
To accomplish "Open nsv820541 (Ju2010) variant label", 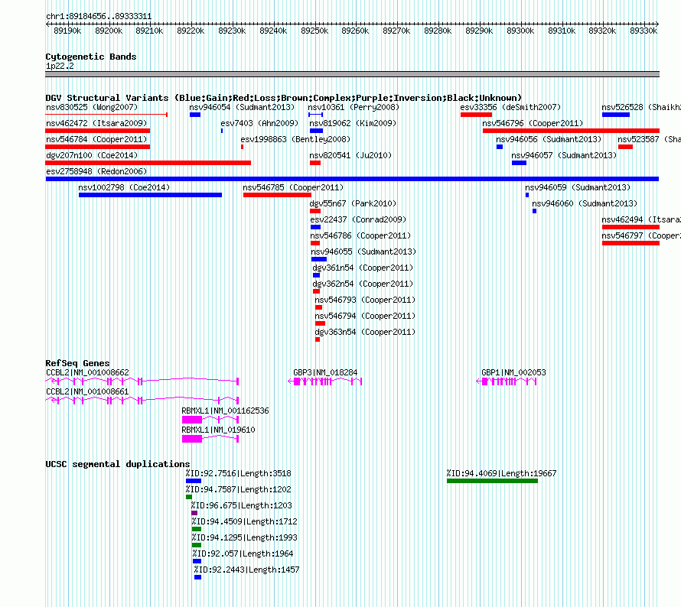I will click(x=350, y=155).
